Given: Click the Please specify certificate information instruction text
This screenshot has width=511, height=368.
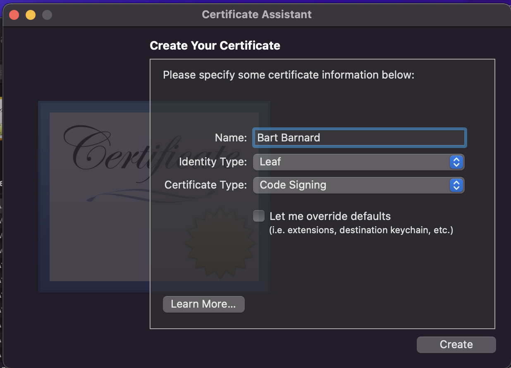Looking at the screenshot, I should 288,75.
